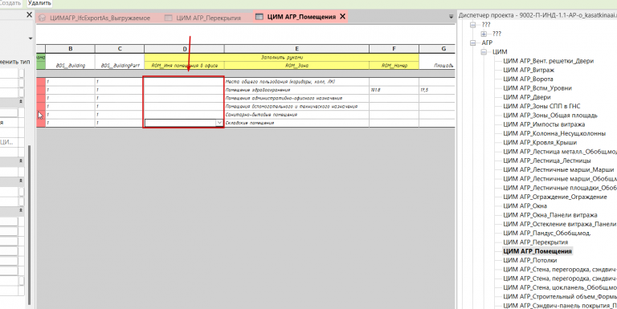Viewport: 617px width, 309px height.
Task: Click empty name cell beside Санитарно-бытовые помещения
Action: click(184, 115)
